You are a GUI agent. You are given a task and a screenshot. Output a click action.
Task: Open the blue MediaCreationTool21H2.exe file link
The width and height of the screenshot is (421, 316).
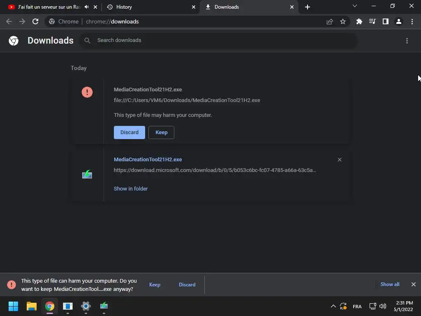(148, 159)
